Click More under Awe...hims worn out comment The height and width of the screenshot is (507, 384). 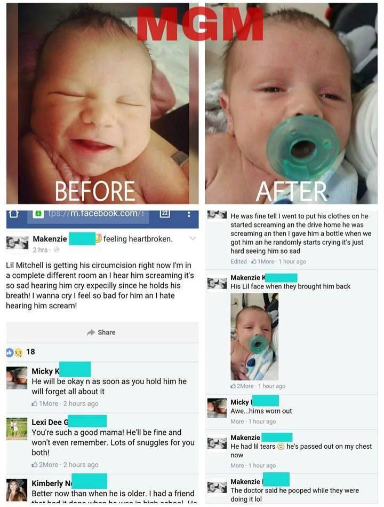coord(237,422)
